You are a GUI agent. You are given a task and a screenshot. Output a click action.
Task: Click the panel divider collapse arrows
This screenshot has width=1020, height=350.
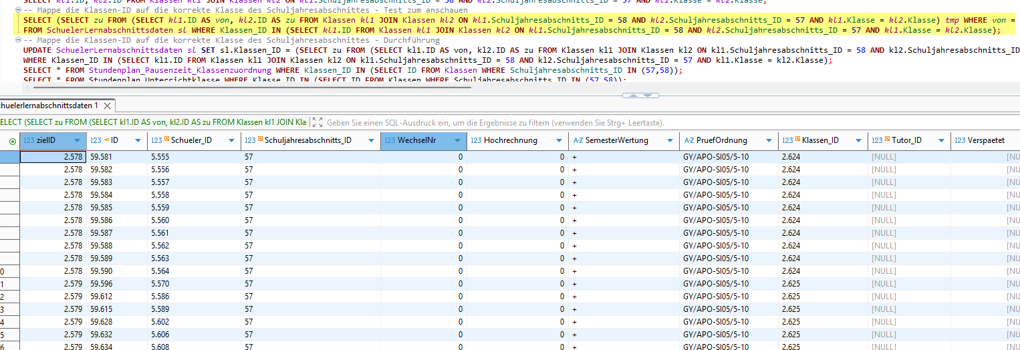(640, 96)
